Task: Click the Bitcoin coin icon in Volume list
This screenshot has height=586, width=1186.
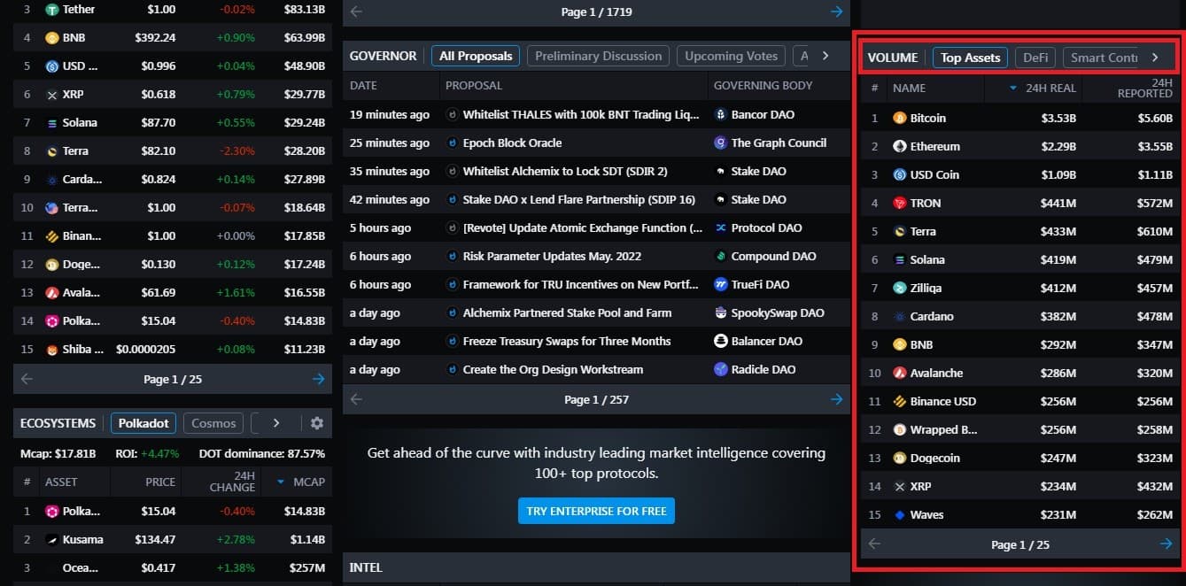Action: click(900, 118)
